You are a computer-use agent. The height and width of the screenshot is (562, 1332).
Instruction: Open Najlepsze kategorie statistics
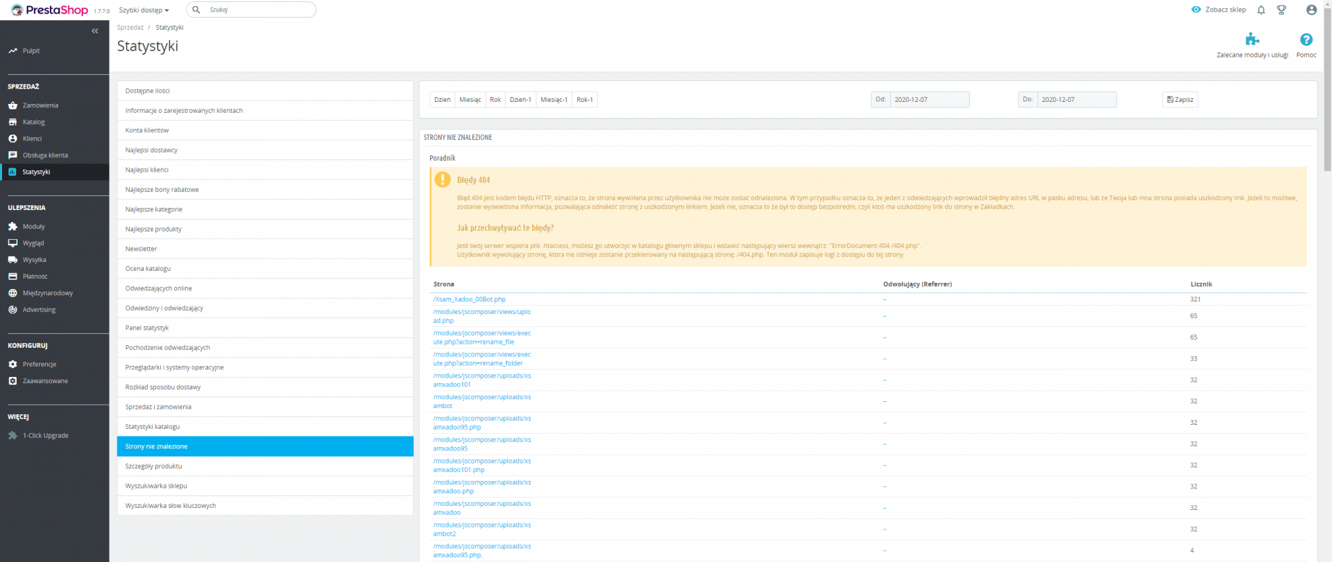(x=265, y=209)
